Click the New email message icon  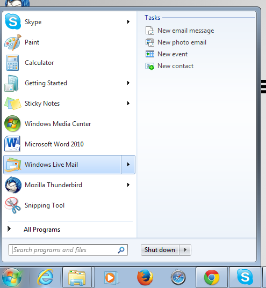click(150, 31)
